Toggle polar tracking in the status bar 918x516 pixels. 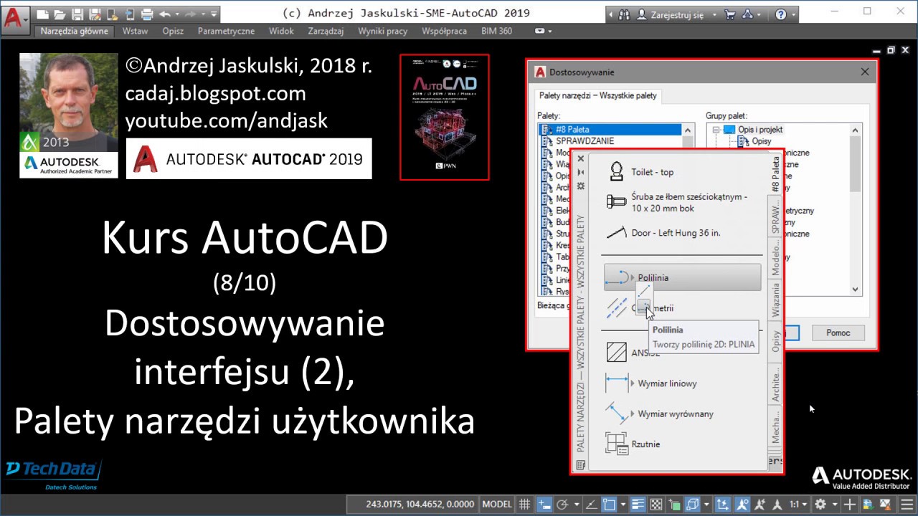(x=563, y=504)
